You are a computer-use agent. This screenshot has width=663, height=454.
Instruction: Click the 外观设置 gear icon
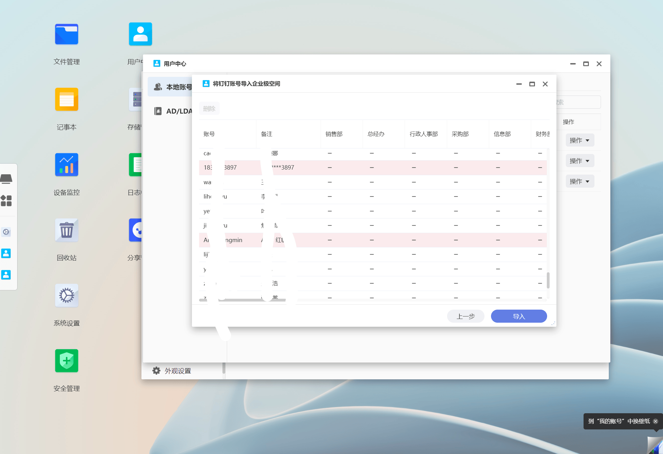pyautogui.click(x=156, y=371)
